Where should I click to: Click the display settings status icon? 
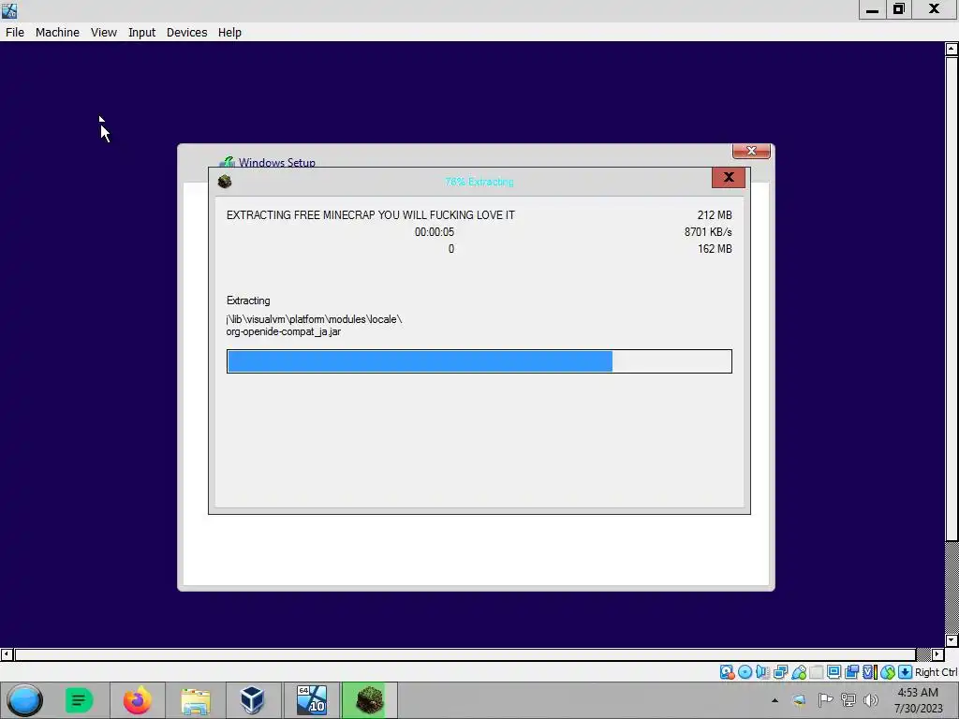[x=834, y=672]
